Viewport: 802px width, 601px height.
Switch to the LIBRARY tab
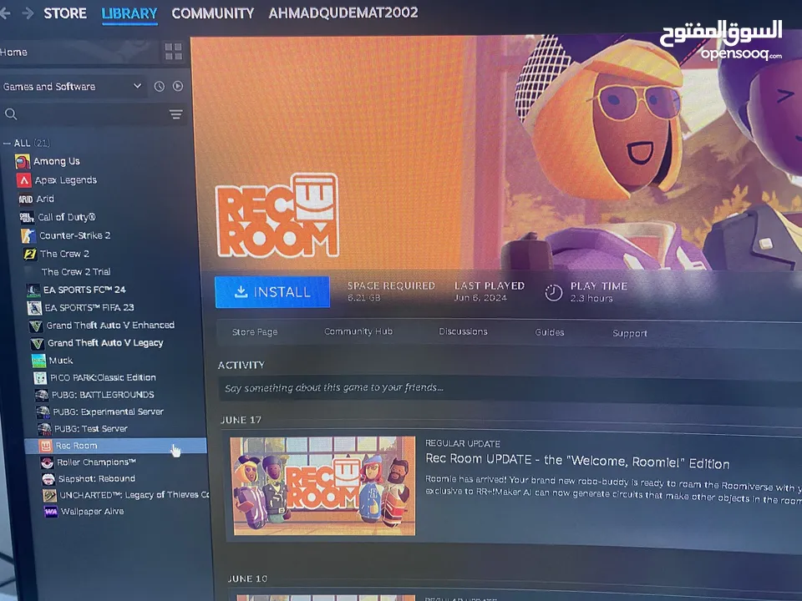tap(129, 13)
